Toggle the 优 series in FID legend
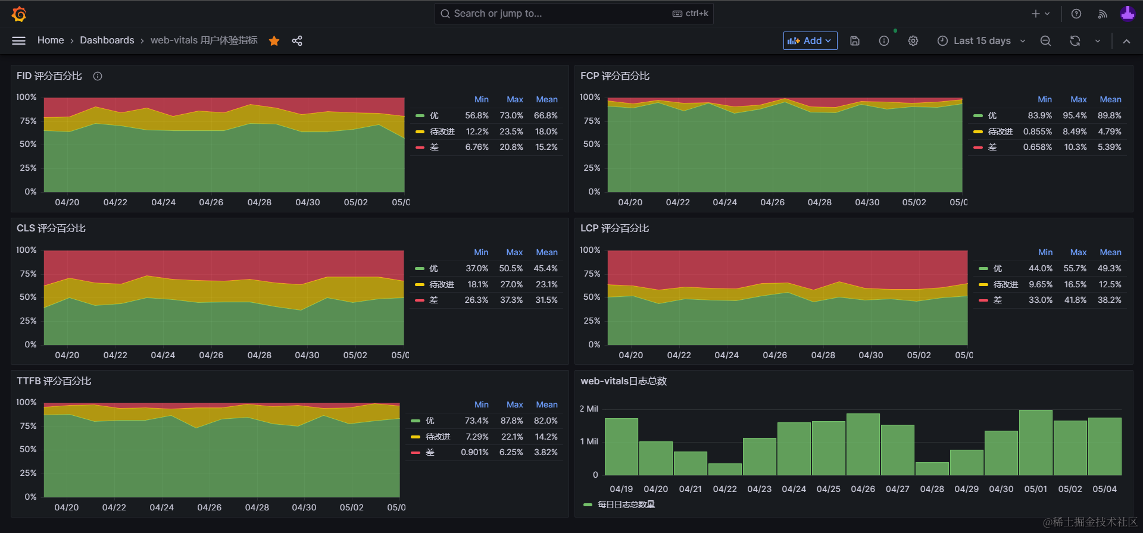This screenshot has width=1143, height=533. (434, 115)
